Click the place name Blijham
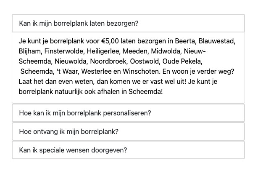 click(30, 51)
